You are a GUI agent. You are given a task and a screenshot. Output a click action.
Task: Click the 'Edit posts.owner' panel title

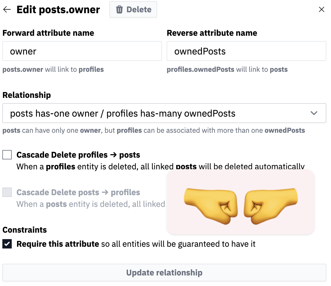point(58,10)
